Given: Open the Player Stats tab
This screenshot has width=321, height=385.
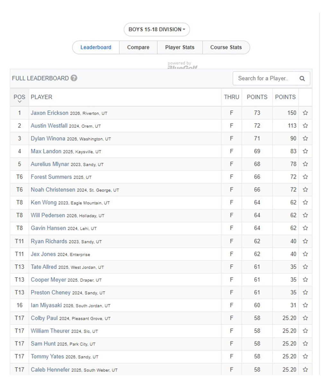Looking at the screenshot, I should [180, 47].
